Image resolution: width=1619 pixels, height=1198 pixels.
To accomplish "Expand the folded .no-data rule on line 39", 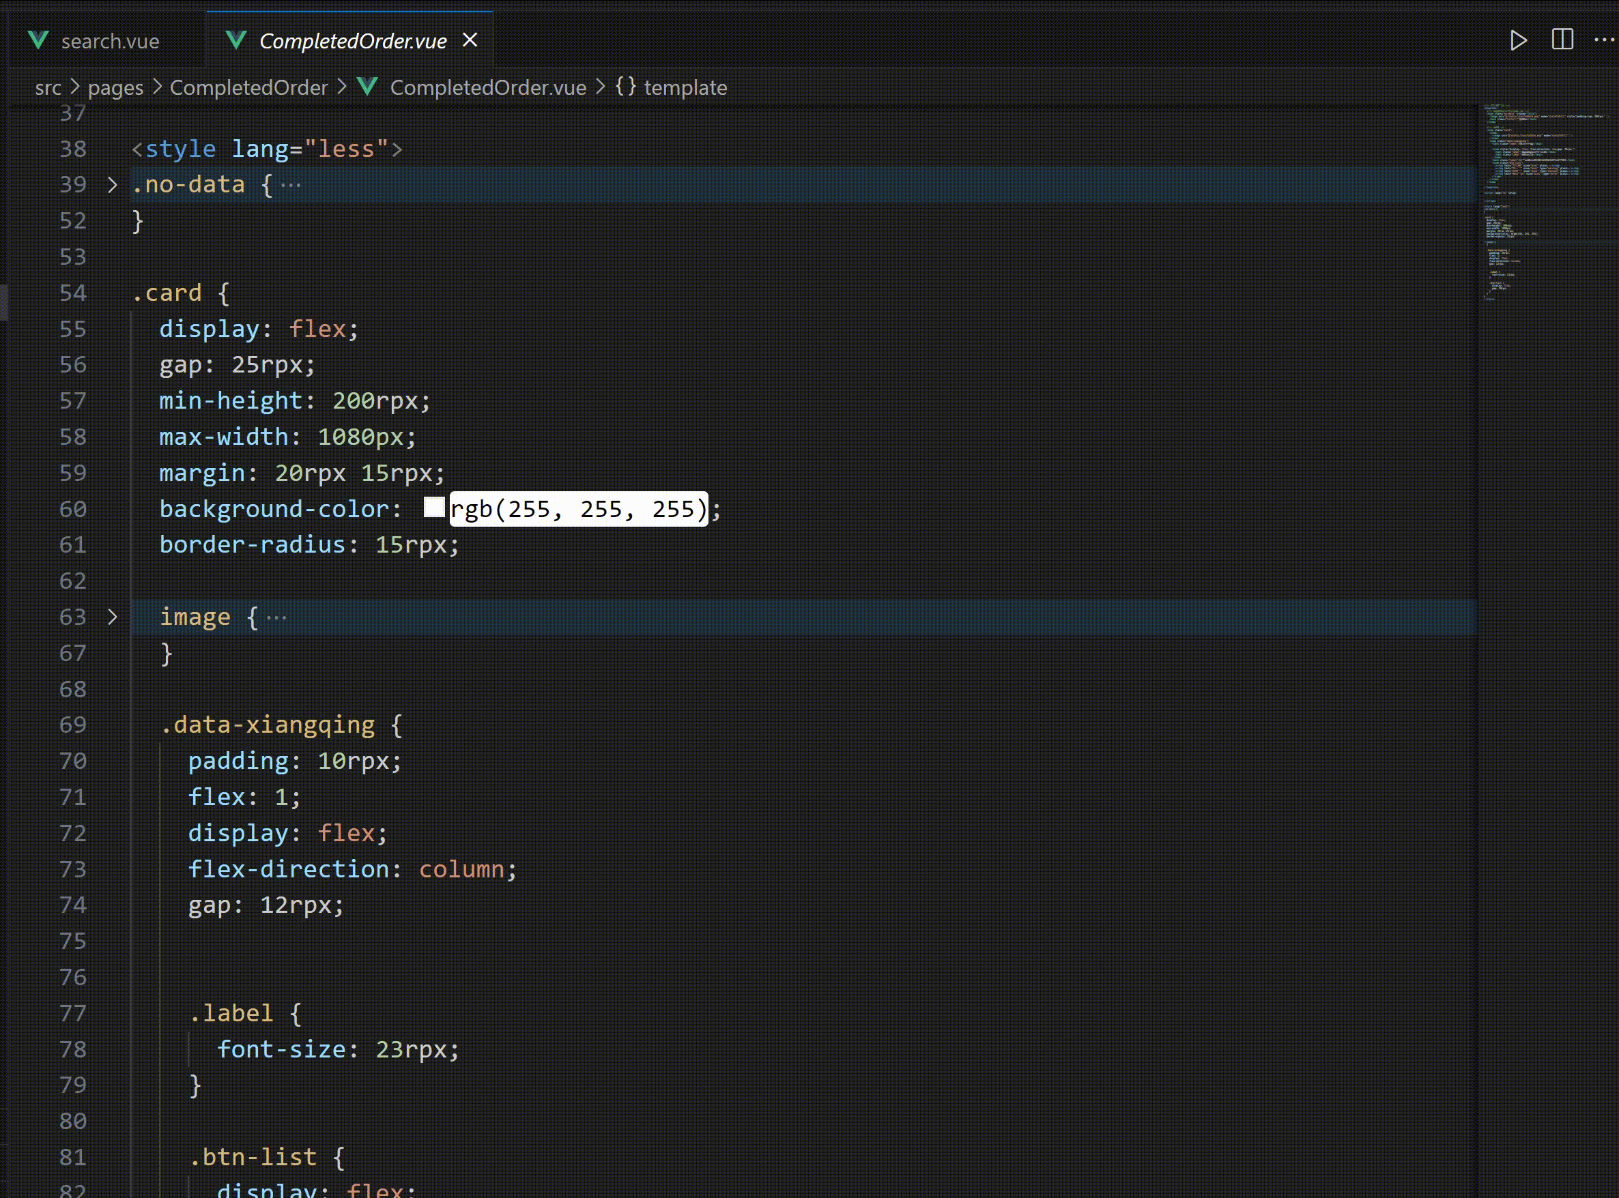I will click(113, 186).
